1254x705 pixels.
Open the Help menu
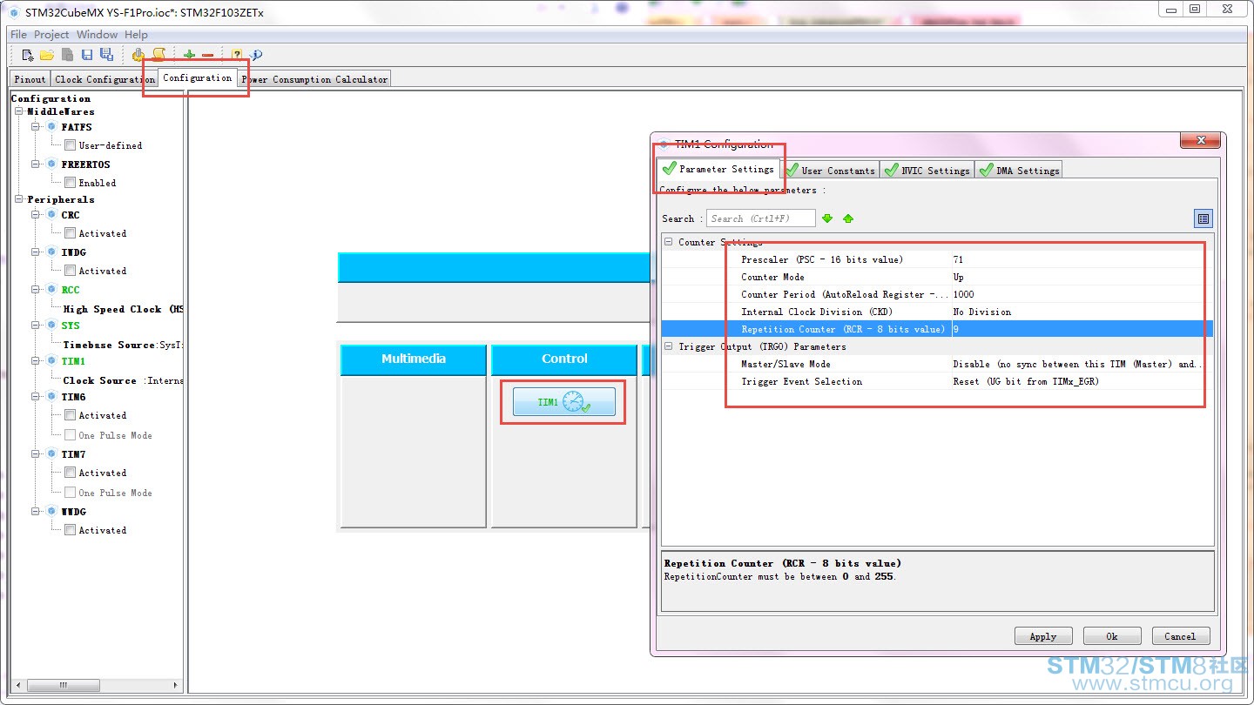[x=136, y=35]
